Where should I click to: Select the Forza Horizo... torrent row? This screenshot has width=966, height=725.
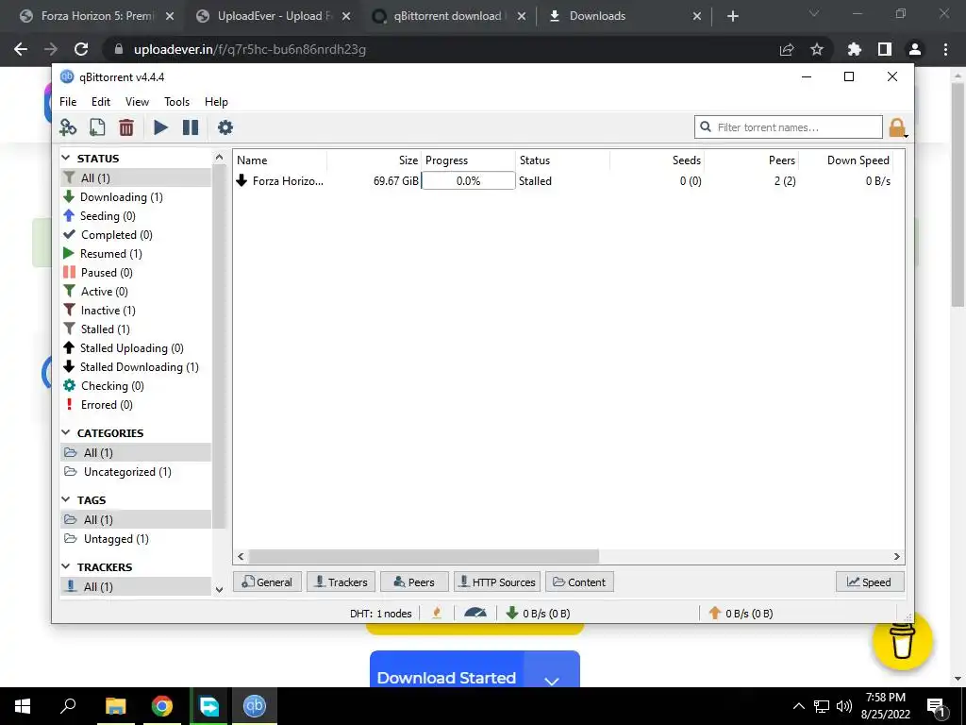pos(564,180)
